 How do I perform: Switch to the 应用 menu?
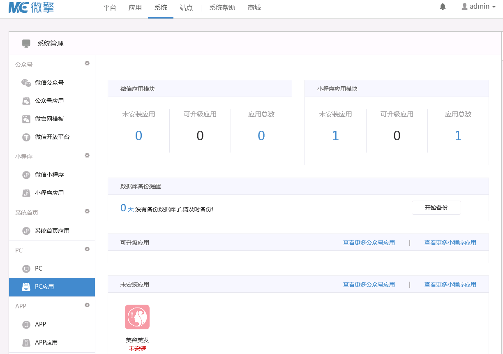coord(135,7)
